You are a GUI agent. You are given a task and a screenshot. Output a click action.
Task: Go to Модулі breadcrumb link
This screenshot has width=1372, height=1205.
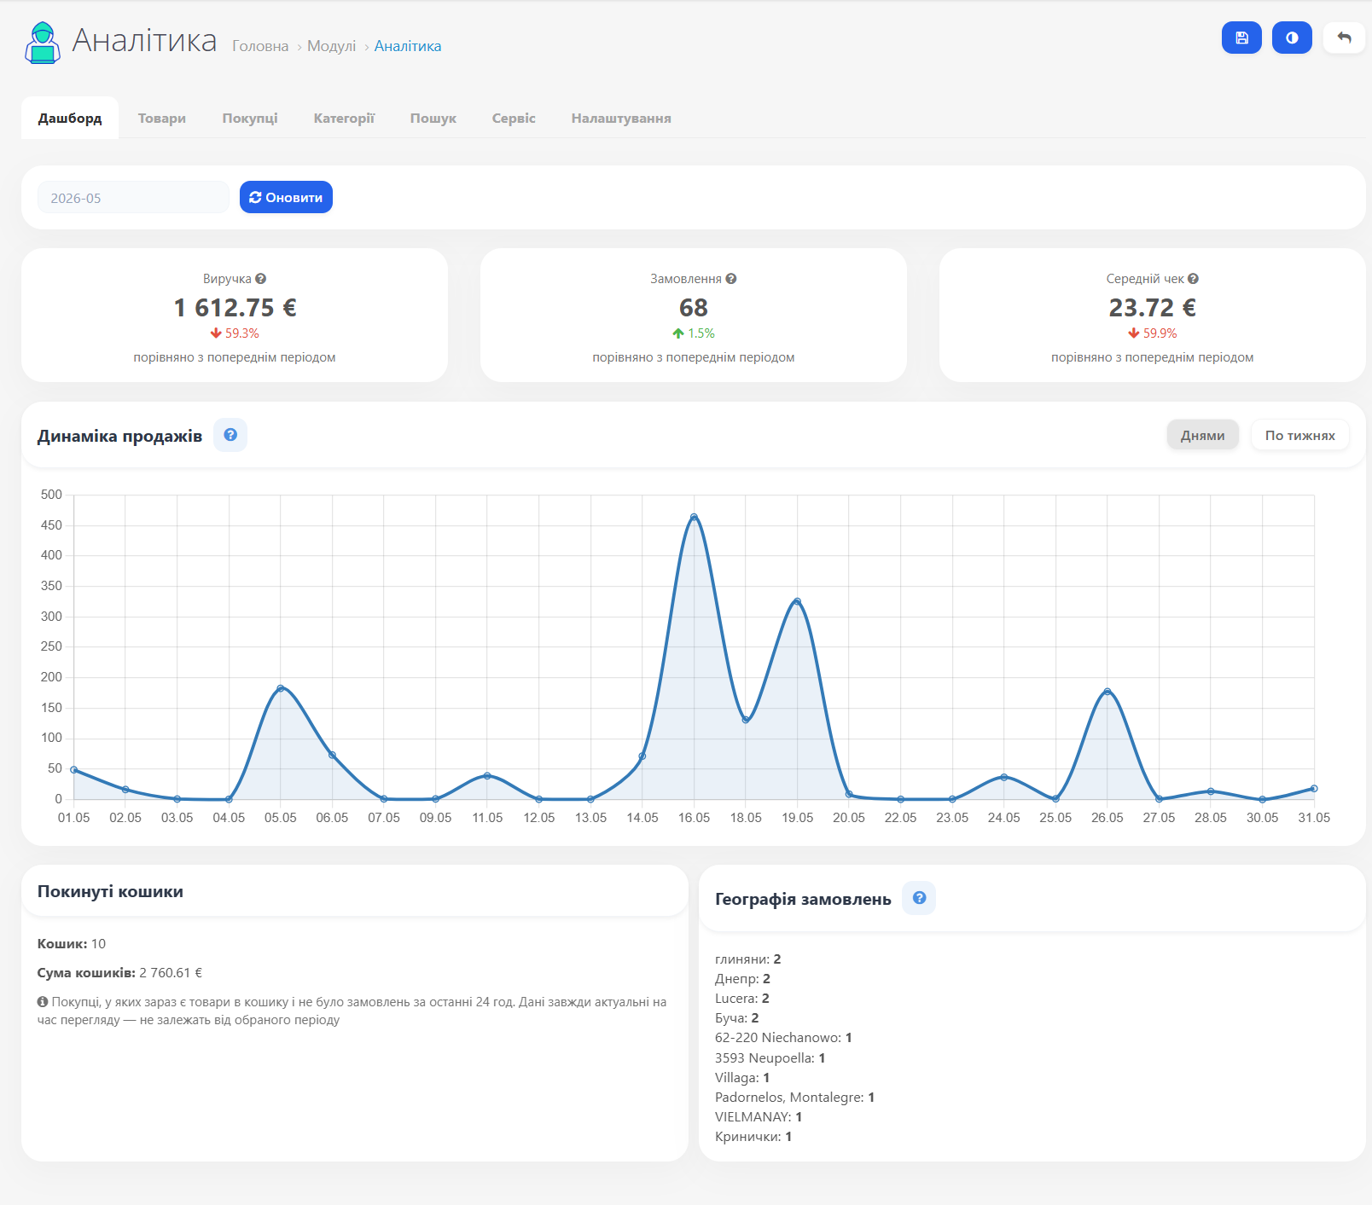tap(332, 46)
